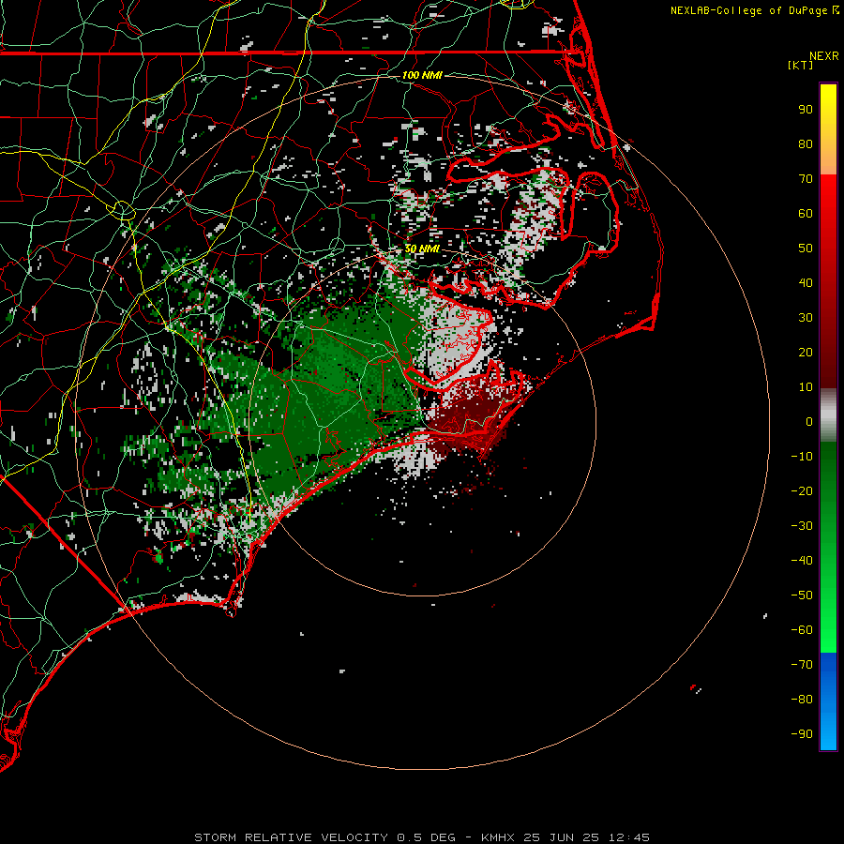Click the 90 value on the velocity scale
844x844 pixels.
(x=806, y=110)
